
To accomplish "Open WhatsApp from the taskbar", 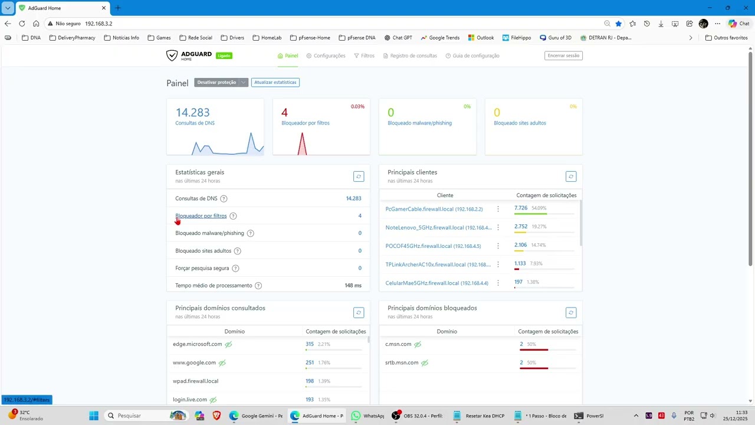I will [x=367, y=416].
